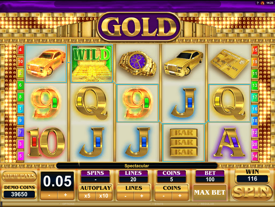Click the WILD briefcase symbol
The height and width of the screenshot is (207, 275).
92,63
